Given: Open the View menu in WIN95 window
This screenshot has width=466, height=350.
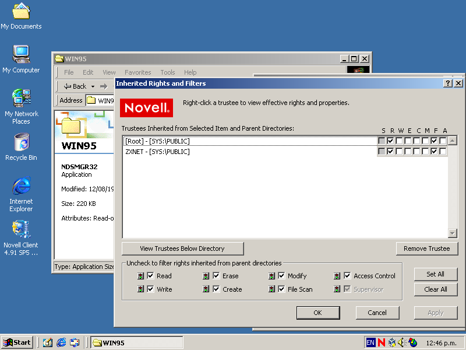Looking at the screenshot, I should click(109, 72).
